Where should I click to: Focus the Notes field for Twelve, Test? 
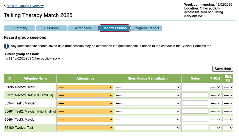pos(195,127)
